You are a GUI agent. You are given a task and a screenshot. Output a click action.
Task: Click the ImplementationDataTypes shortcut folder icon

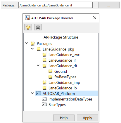pos(44,99)
